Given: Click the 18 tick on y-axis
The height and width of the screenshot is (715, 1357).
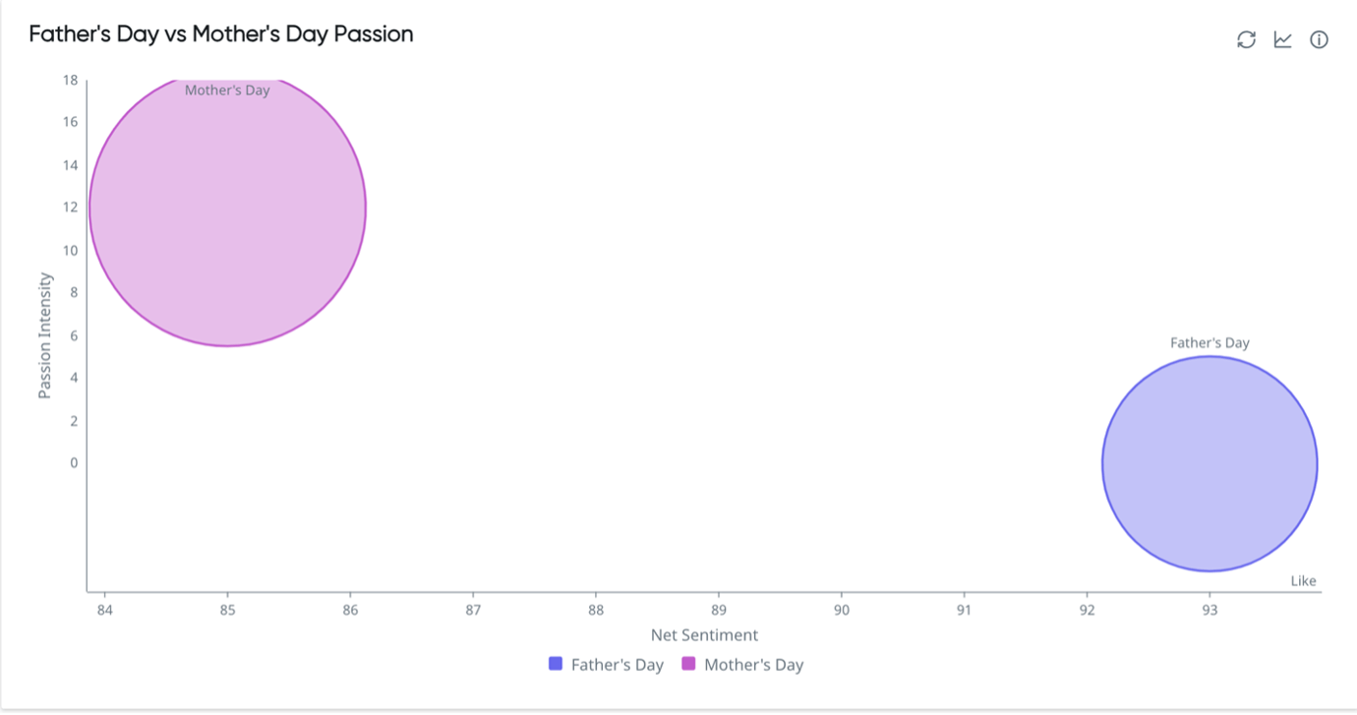Looking at the screenshot, I should click(x=71, y=80).
